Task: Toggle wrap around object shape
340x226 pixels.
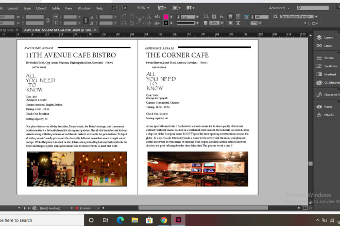Action: 230,23
